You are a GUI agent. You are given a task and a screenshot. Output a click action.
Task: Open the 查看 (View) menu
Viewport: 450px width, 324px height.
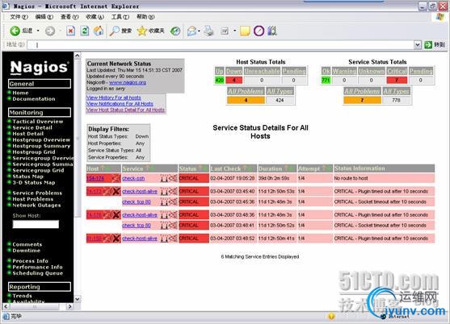(69, 17)
